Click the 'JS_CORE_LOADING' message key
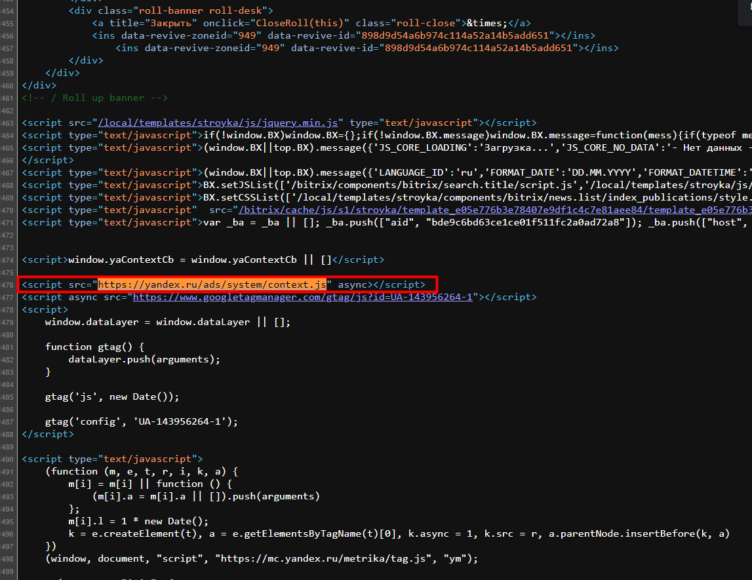 click(x=422, y=147)
